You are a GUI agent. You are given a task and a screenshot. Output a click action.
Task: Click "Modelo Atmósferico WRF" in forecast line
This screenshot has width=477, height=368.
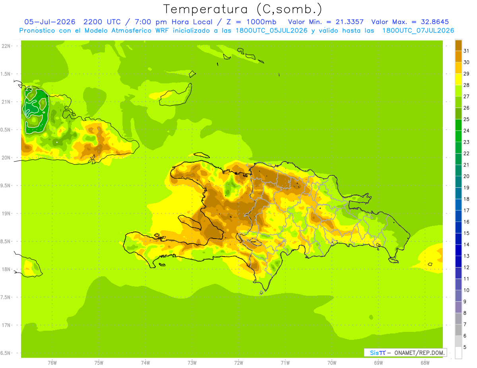pos(126,31)
